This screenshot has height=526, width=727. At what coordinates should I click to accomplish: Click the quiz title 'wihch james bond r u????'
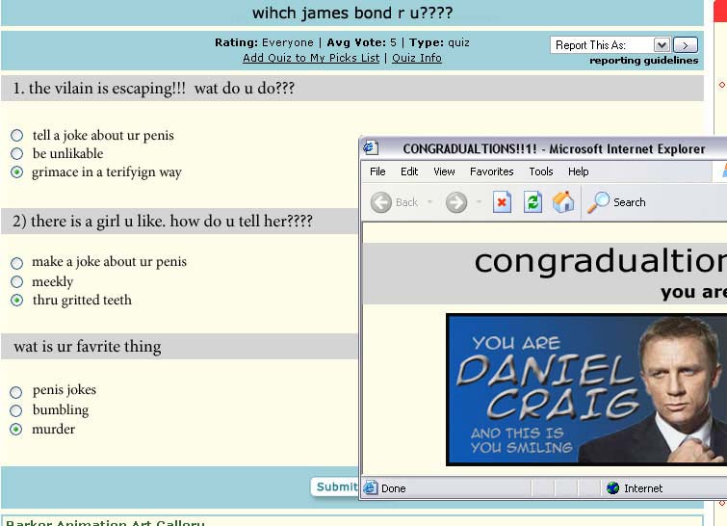tap(351, 13)
